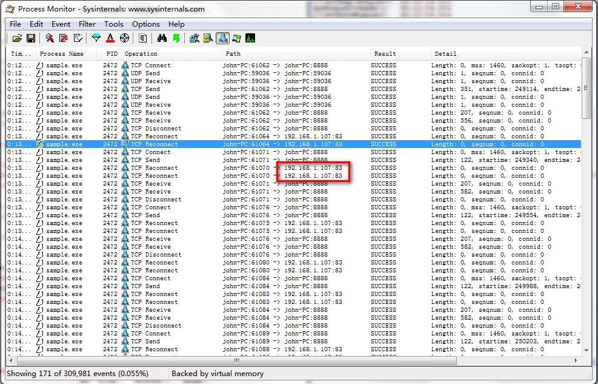Select the TCP Disconnect row for john-PC:61071
Image resolution: width=598 pixels, height=384 pixels.
[x=294, y=199]
